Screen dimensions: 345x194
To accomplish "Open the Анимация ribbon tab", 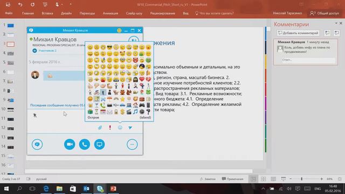I will tap(111, 13).
